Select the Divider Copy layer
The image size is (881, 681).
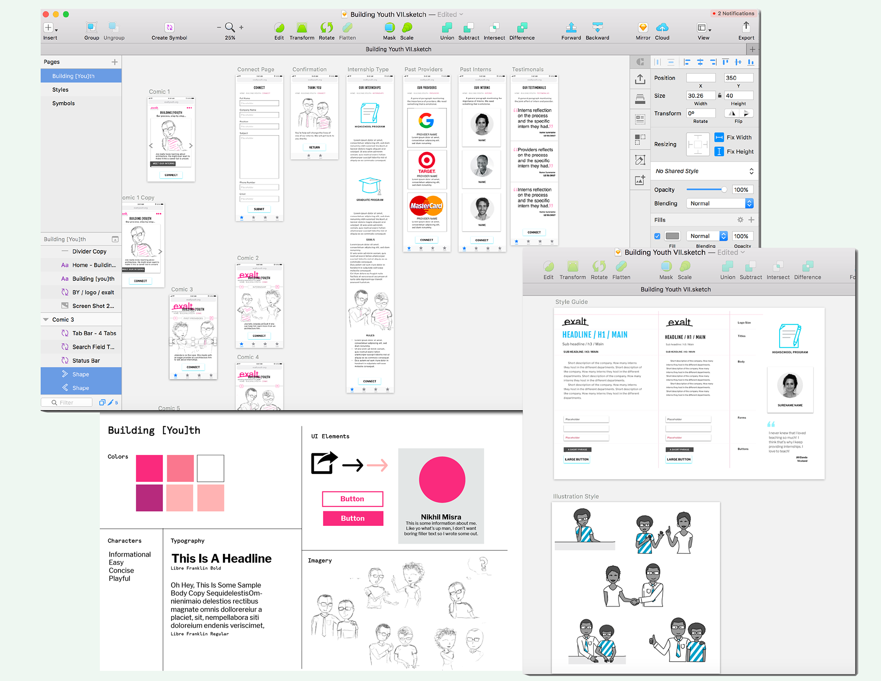[x=81, y=251]
